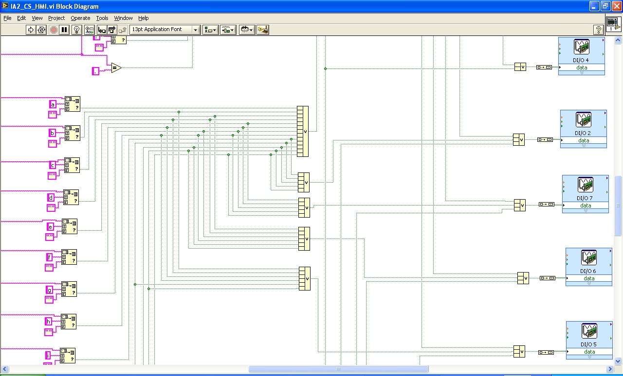Viewport: 623px width, 376px height.
Task: Open the Align Objects dropdown
Action: point(210,30)
